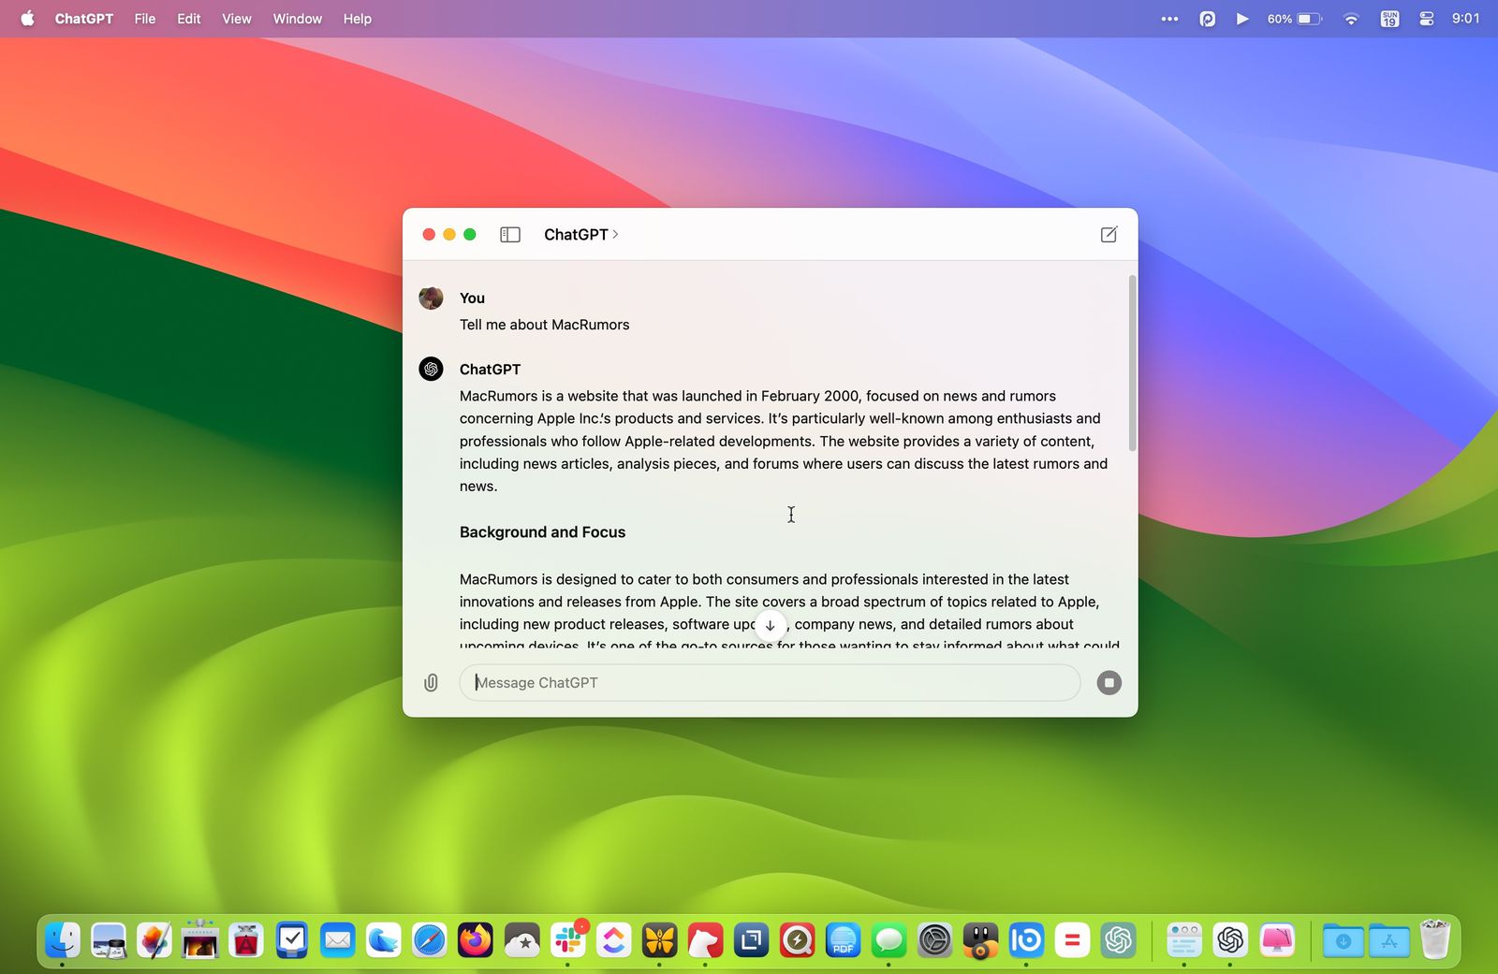Click the Message ChatGPT input field
Screen dimensions: 1498x974
coord(770,683)
